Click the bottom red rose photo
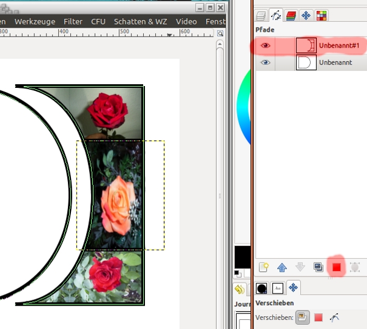367x329 pixels. (106, 274)
